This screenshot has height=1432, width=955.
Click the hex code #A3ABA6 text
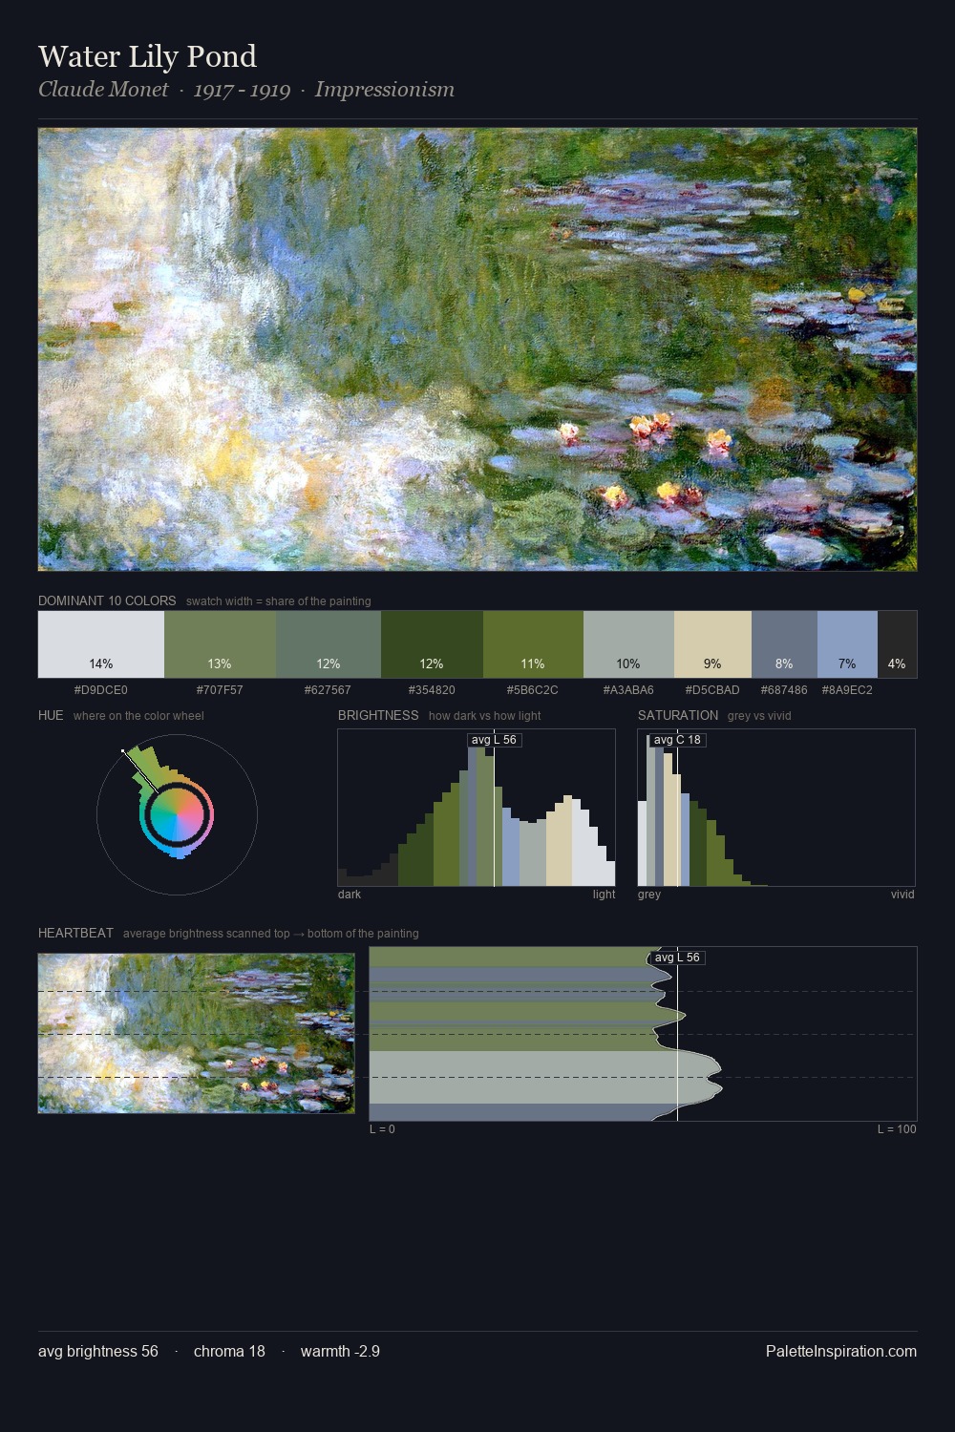click(628, 689)
